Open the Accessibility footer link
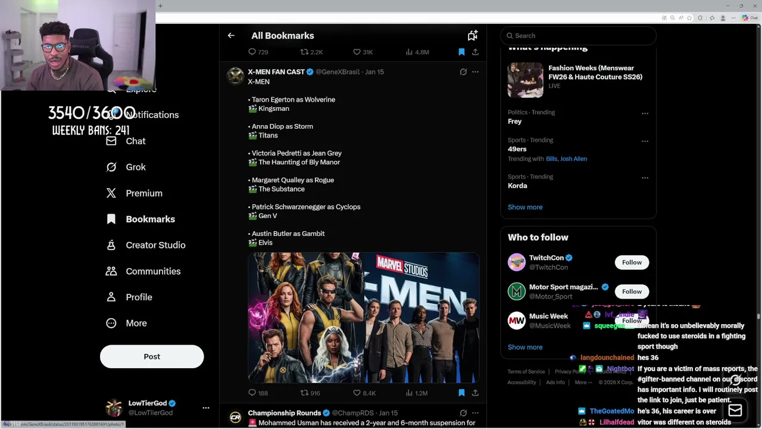762x429 pixels. [x=522, y=383]
